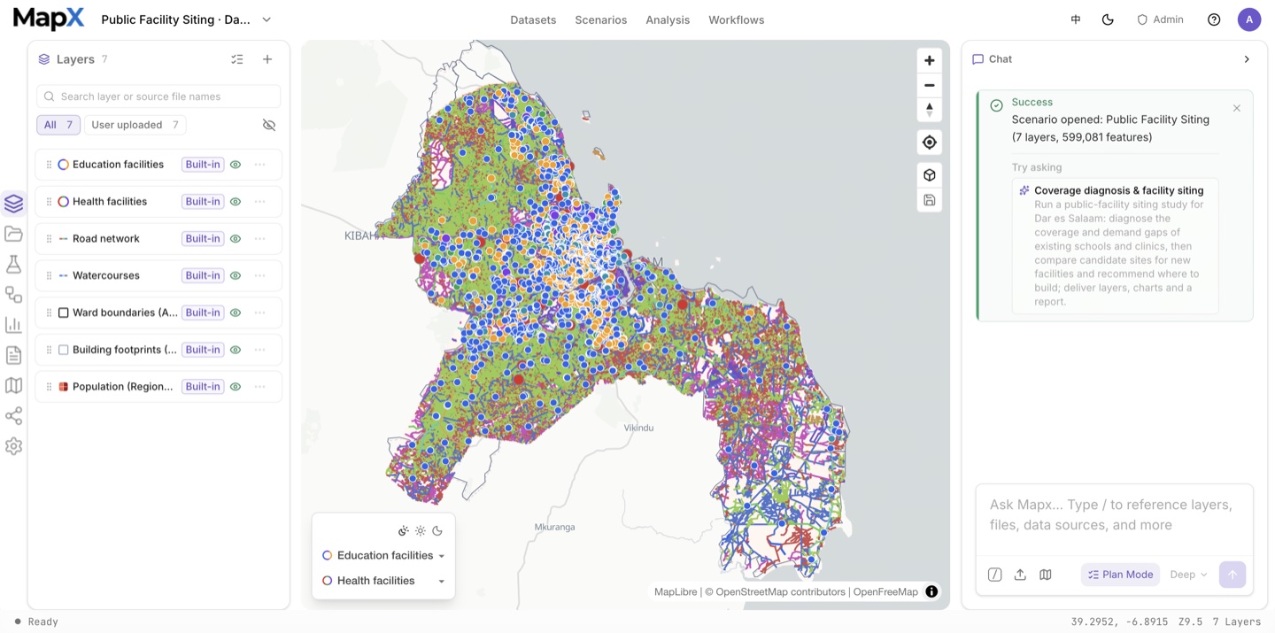Open the Deep mode dropdown
Screen dimensions: 1275x633
(1188, 575)
